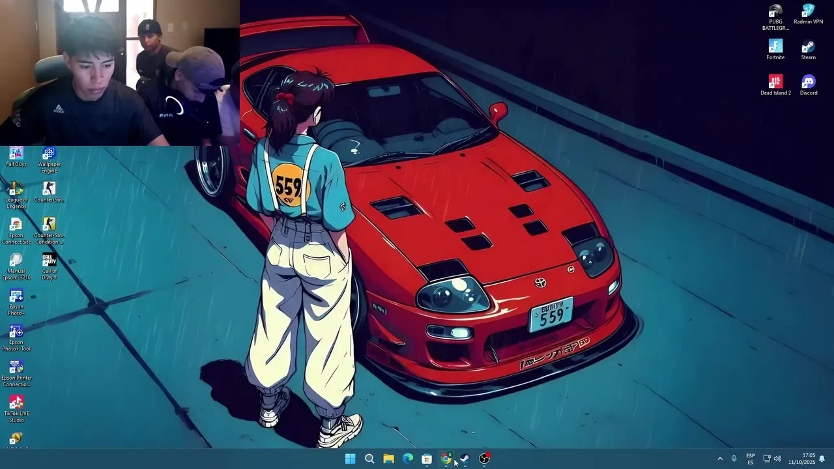Screen dimensions: 834x469
Task: Open network and volume quick settings
Action: pos(772,459)
